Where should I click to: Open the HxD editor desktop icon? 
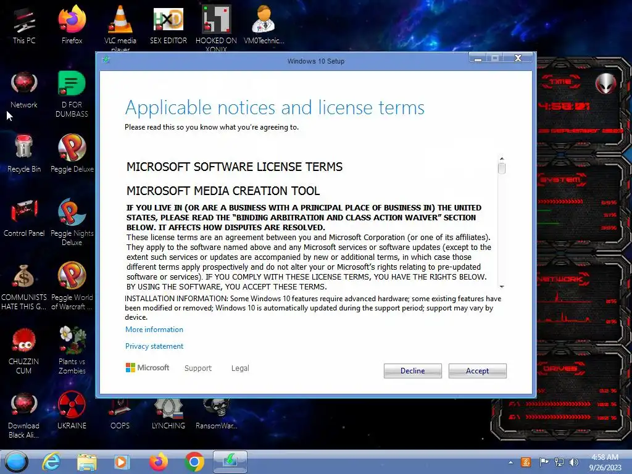click(168, 26)
